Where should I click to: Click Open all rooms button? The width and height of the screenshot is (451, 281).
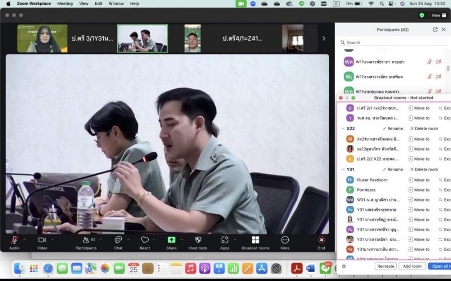click(x=439, y=266)
